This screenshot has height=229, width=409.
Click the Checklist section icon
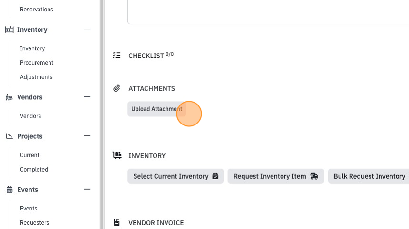pyautogui.click(x=117, y=55)
